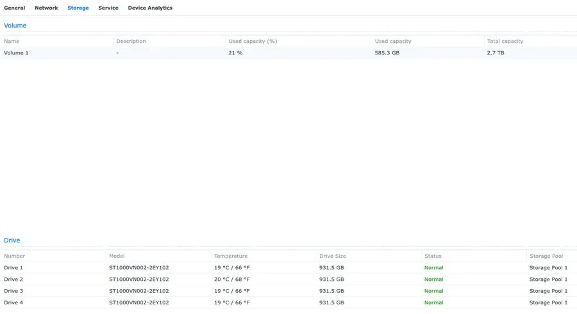This screenshot has width=577, height=314.
Task: Click Drive 1 size 931.5 GB
Action: pyautogui.click(x=331, y=268)
